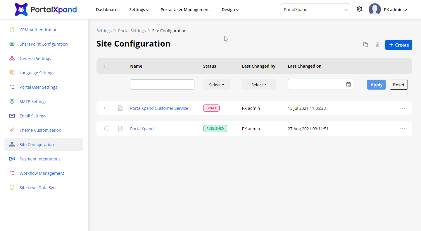Open the Design menu
This screenshot has height=231, width=421.
(230, 10)
